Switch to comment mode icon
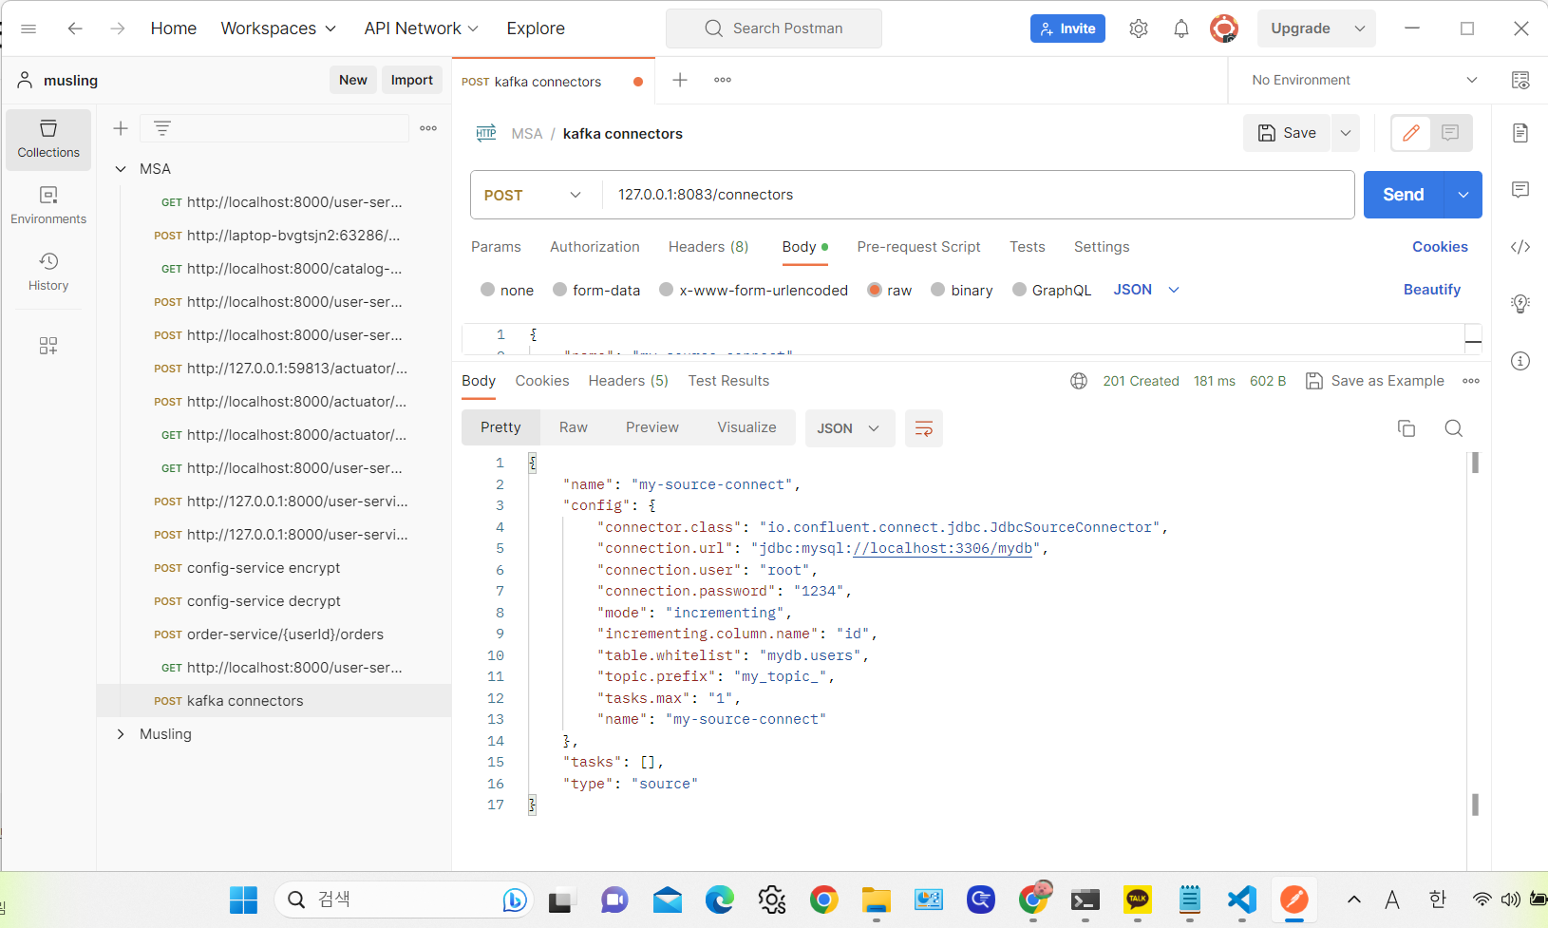This screenshot has height=928, width=1548. click(1450, 133)
